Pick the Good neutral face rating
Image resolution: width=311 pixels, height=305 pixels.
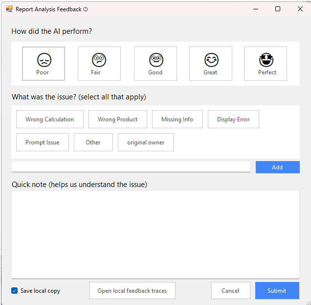point(155,64)
